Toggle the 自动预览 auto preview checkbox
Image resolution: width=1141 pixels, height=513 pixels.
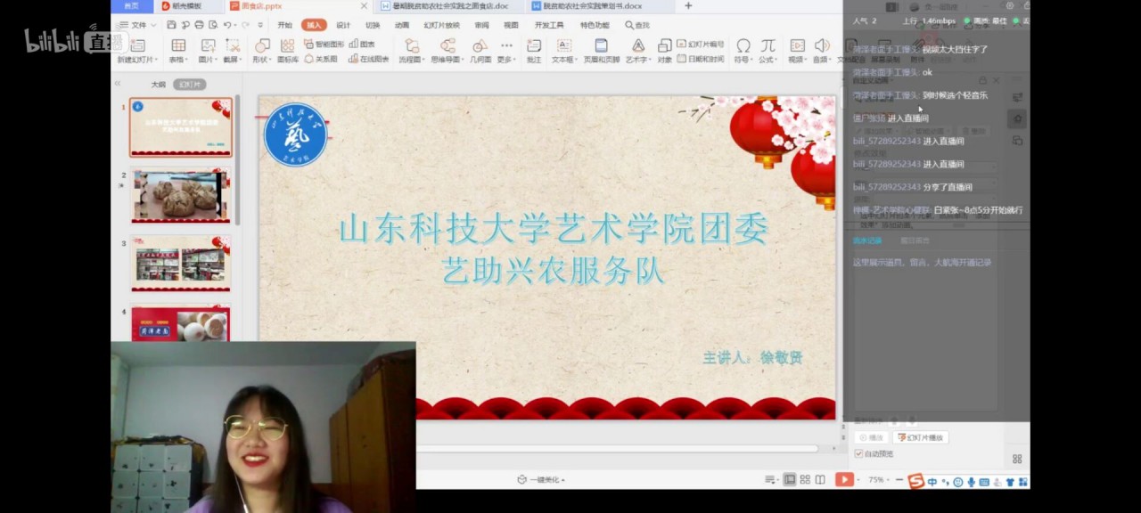tap(859, 453)
